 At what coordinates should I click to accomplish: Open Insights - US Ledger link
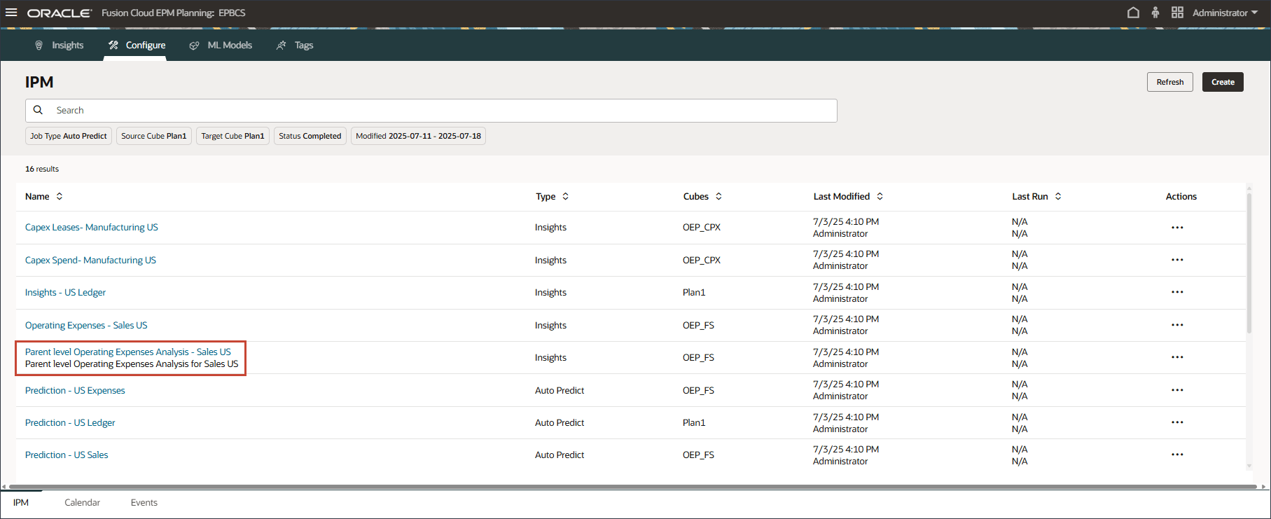65,293
